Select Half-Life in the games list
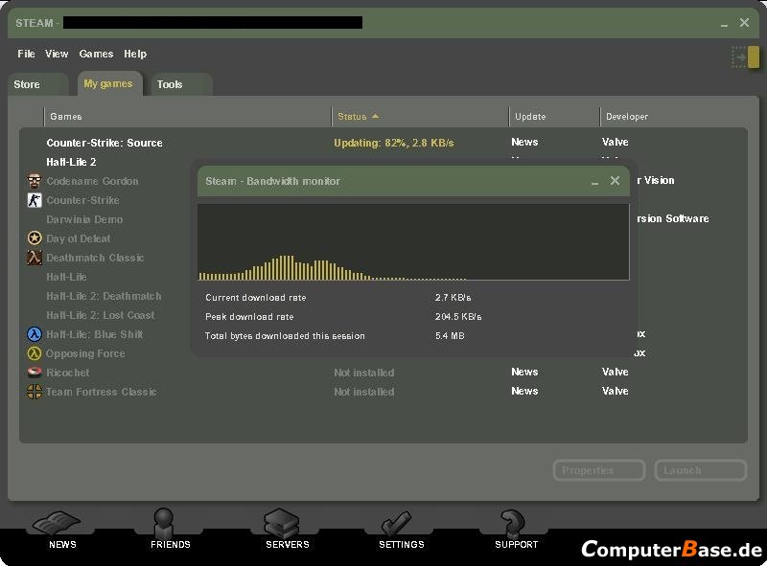The width and height of the screenshot is (767, 566). tap(66, 277)
